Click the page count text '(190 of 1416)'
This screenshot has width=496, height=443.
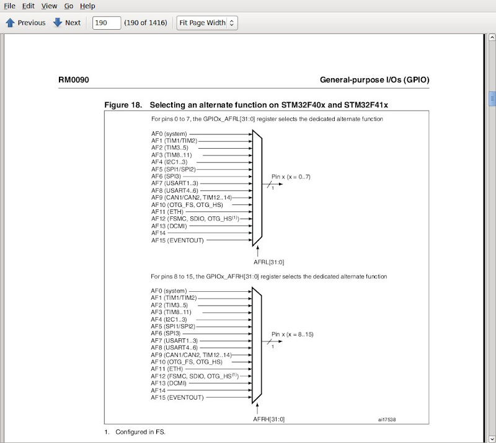click(x=146, y=23)
